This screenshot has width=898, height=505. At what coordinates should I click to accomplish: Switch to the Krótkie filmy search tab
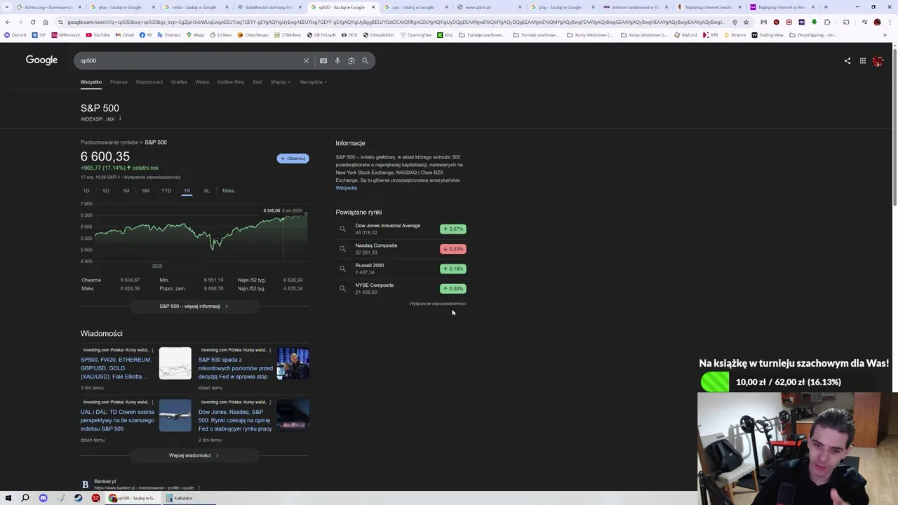coord(231,82)
